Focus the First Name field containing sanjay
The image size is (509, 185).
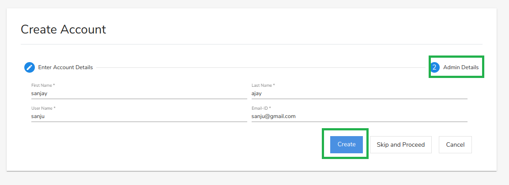click(139, 93)
